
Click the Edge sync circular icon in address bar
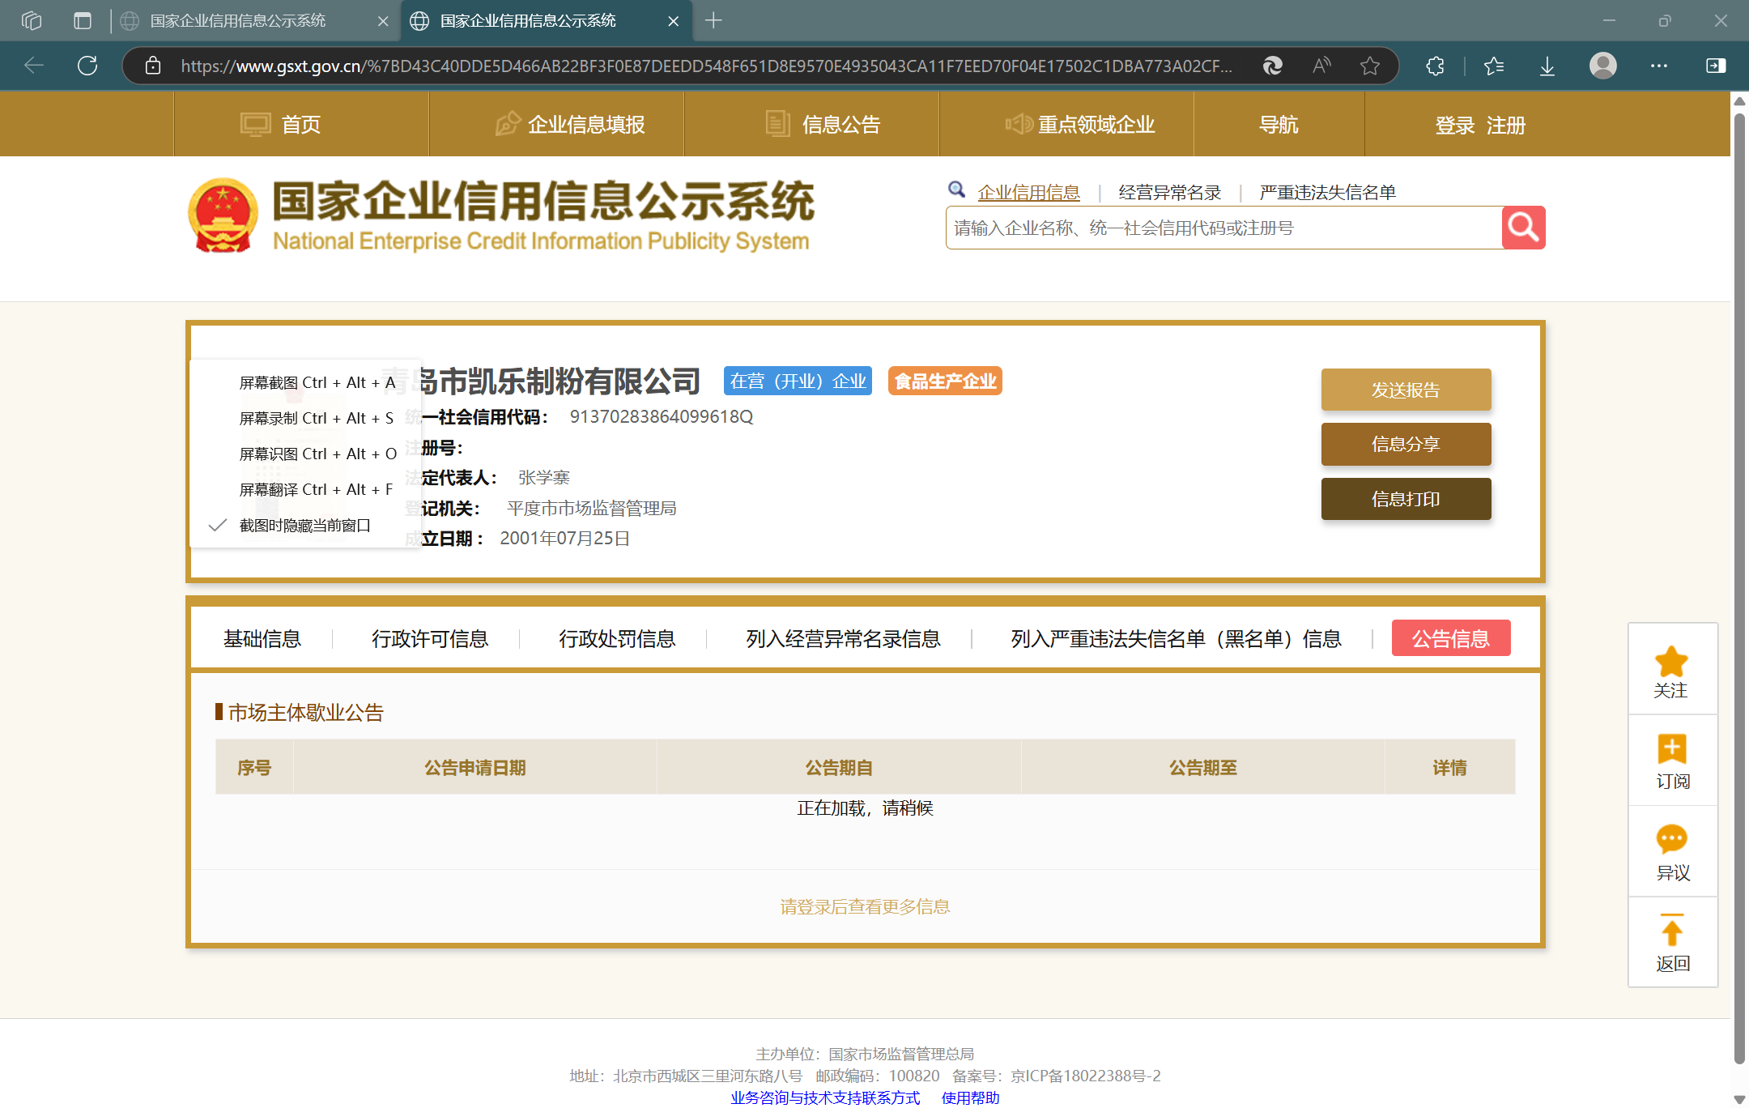tap(1273, 66)
